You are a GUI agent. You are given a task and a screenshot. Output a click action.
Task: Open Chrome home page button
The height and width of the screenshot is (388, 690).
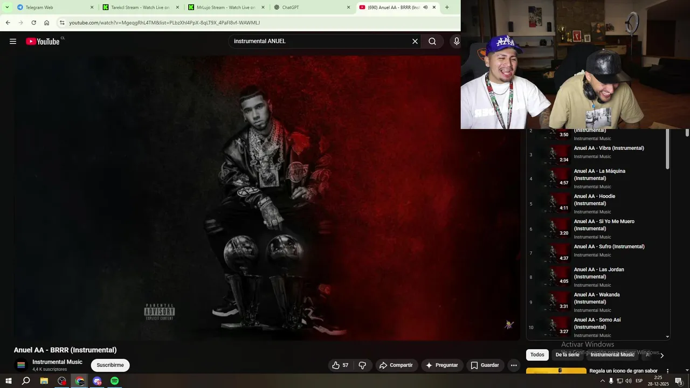[47, 23]
